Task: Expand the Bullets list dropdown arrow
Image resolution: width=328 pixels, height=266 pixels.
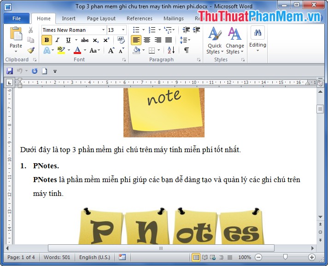Action: coord(144,30)
